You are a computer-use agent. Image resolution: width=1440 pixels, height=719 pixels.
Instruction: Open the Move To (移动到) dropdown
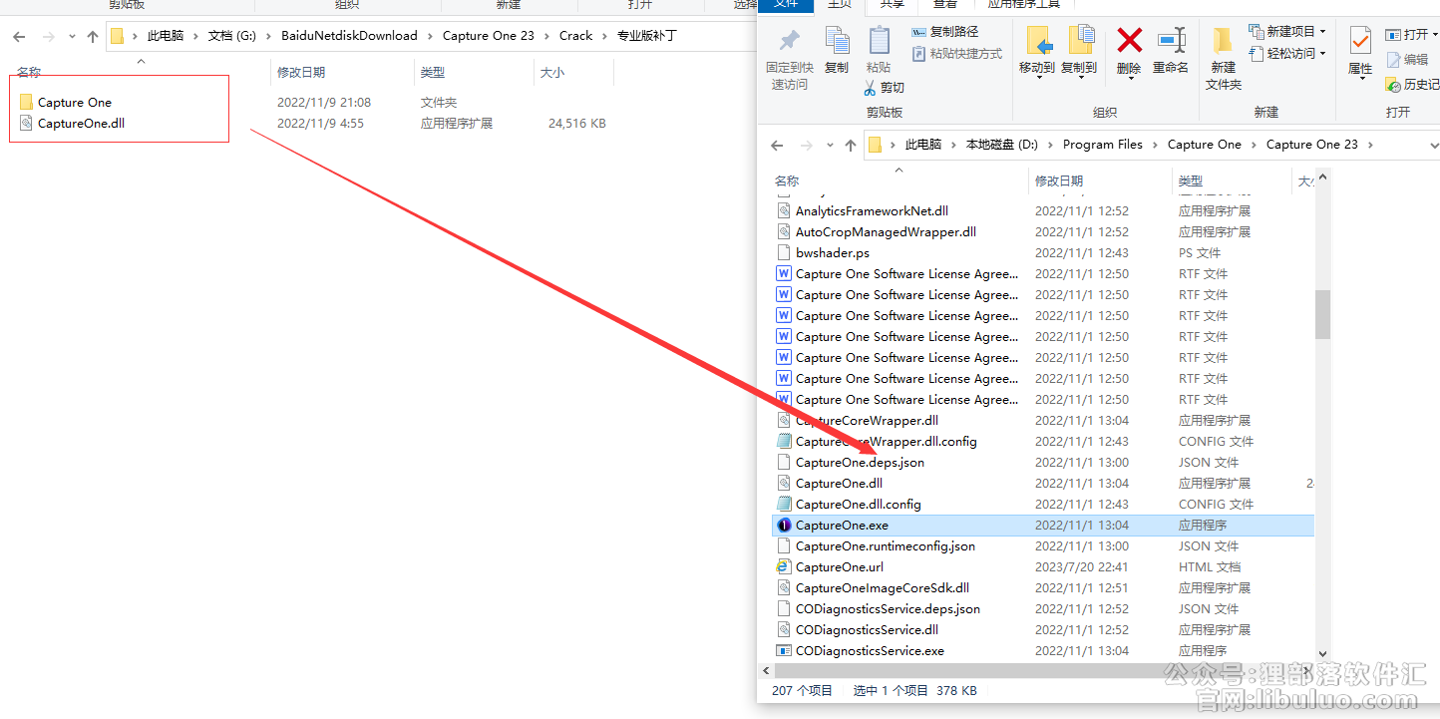pyautogui.click(x=1037, y=76)
